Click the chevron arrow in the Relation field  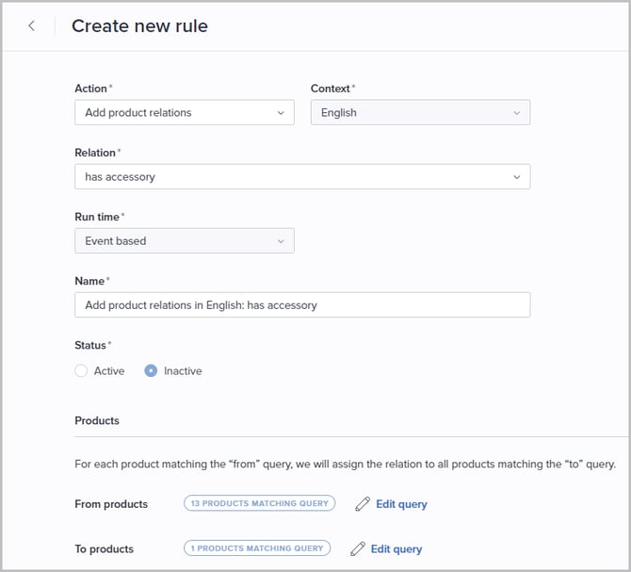pos(516,177)
